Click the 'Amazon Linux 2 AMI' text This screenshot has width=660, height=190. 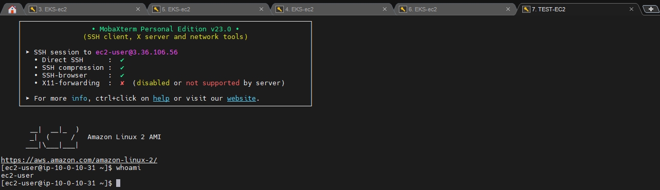click(124, 137)
